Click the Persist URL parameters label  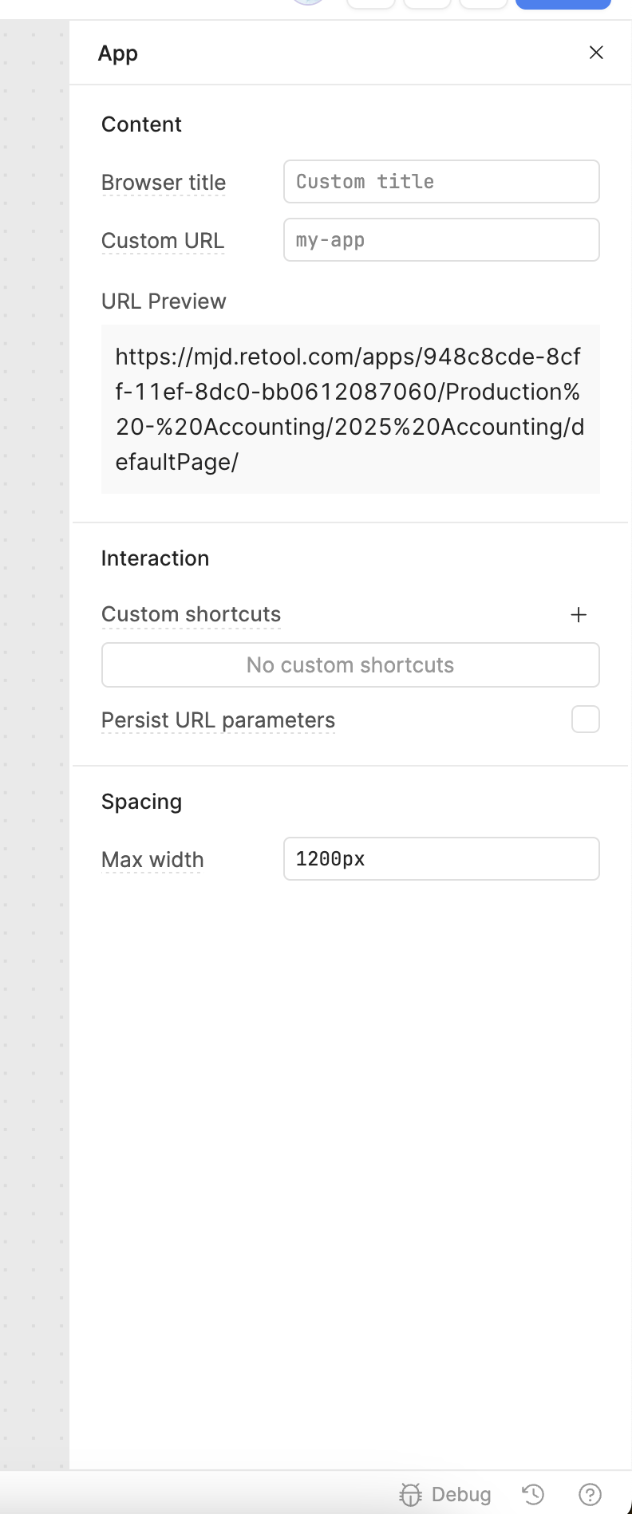tap(218, 720)
